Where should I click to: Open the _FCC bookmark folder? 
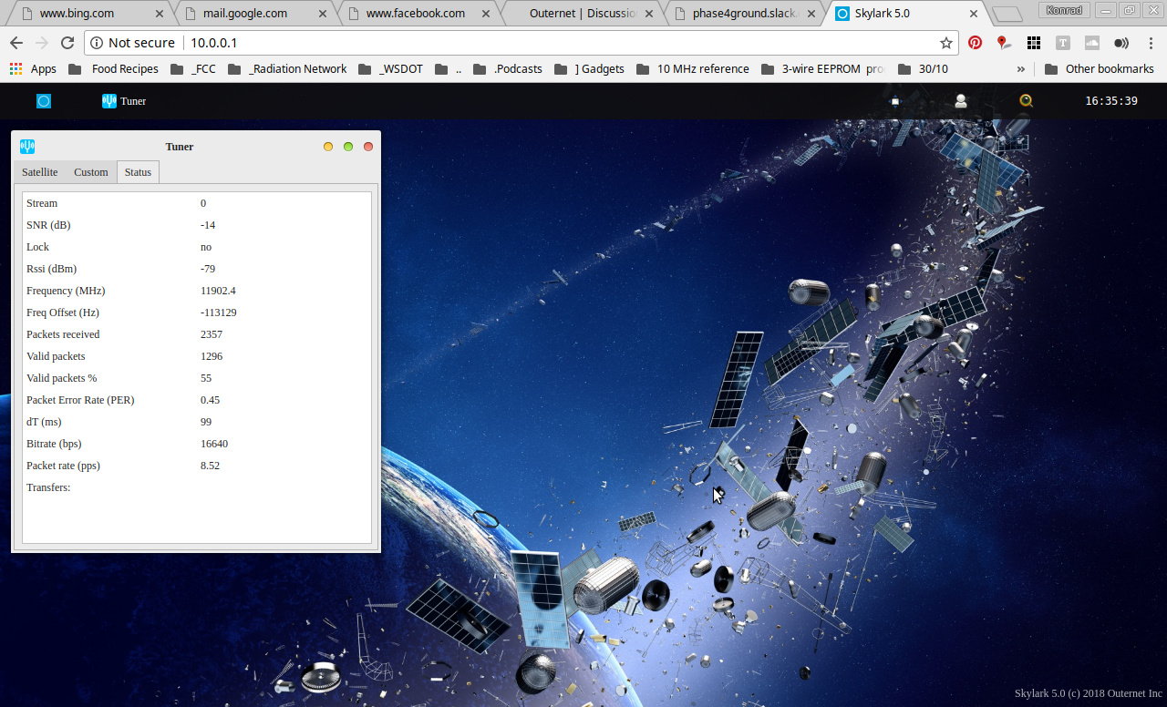191,69
